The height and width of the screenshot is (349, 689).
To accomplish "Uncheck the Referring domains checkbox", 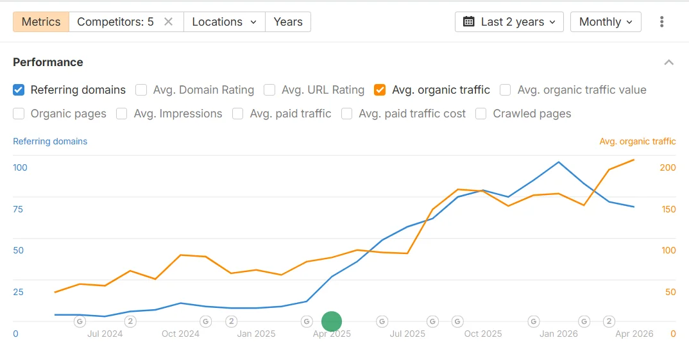I will 19,90.
